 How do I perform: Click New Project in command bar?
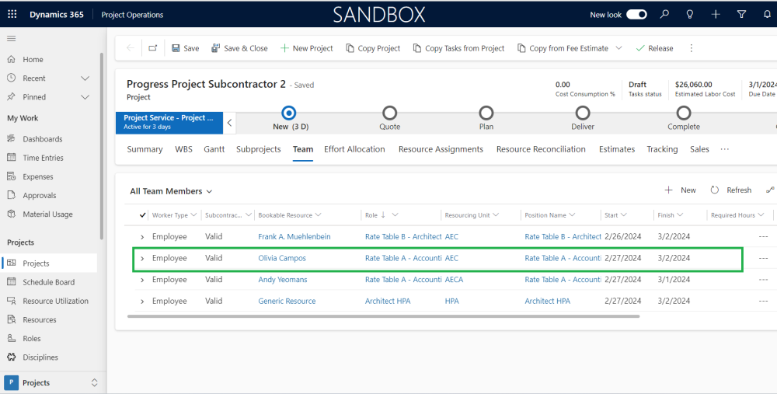click(307, 48)
